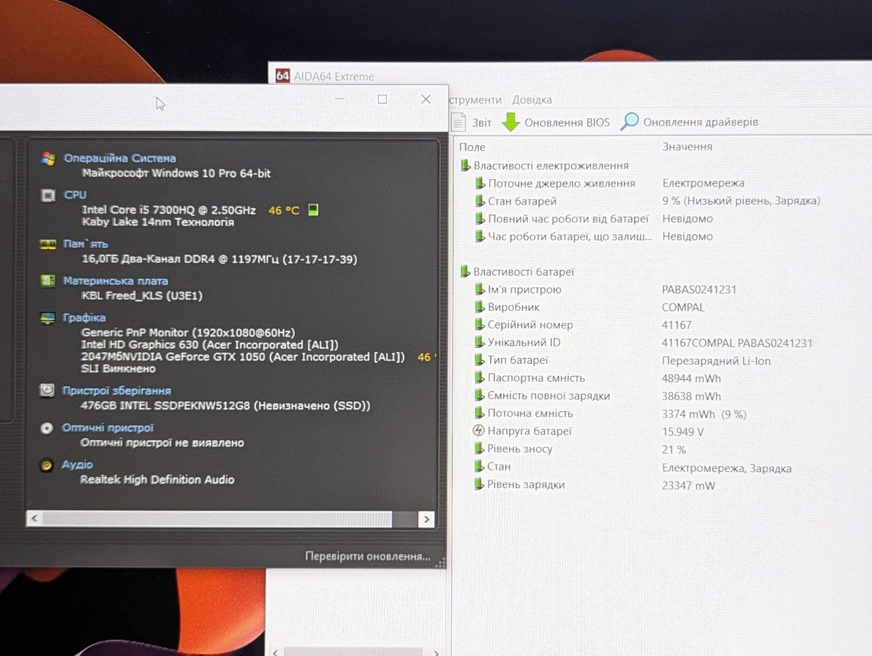
Task: Click the text Intel Core i5 7300HQ @ 2.50GHz
Action: pos(169,210)
